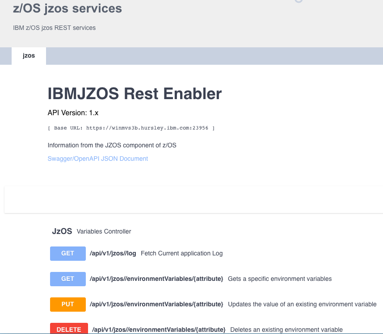This screenshot has width=383, height=334.
Task: Click the API Version 1.x label
Action: [x=73, y=113]
